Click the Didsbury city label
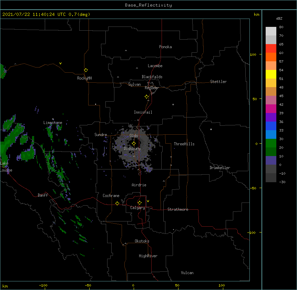Image resolution: width=297 pixels, height=290 pixels. [x=132, y=148]
